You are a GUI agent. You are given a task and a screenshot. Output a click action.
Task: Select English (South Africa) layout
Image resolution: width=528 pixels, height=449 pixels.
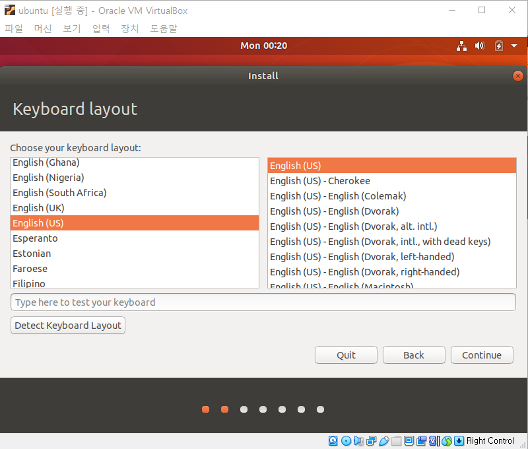tap(135, 193)
